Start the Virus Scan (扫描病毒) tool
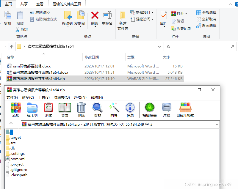Viewport: 238px width, 189px height. 150,110
